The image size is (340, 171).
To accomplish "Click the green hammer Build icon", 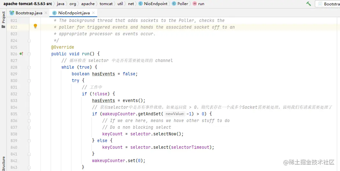I will [308, 4].
